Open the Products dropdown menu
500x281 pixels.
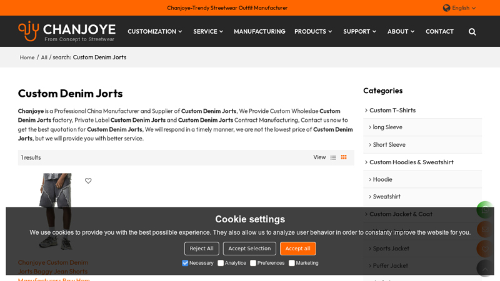313,32
